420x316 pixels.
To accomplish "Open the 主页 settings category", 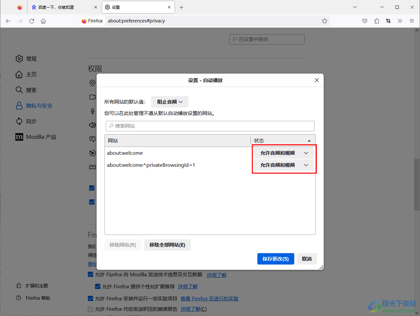I will (26, 74).
